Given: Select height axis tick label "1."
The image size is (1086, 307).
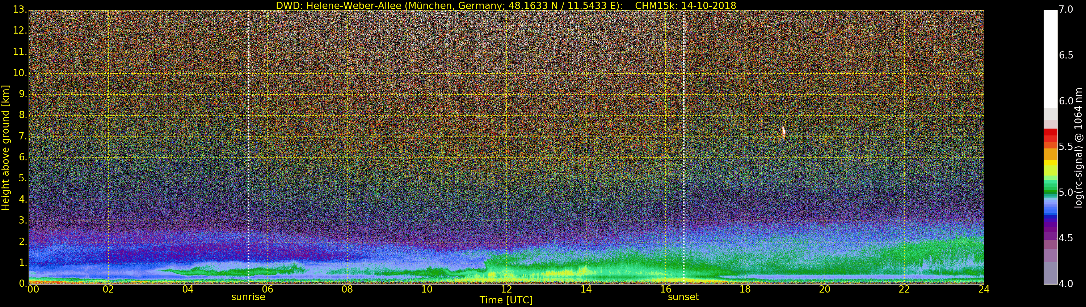Looking at the screenshot, I should point(23,263).
